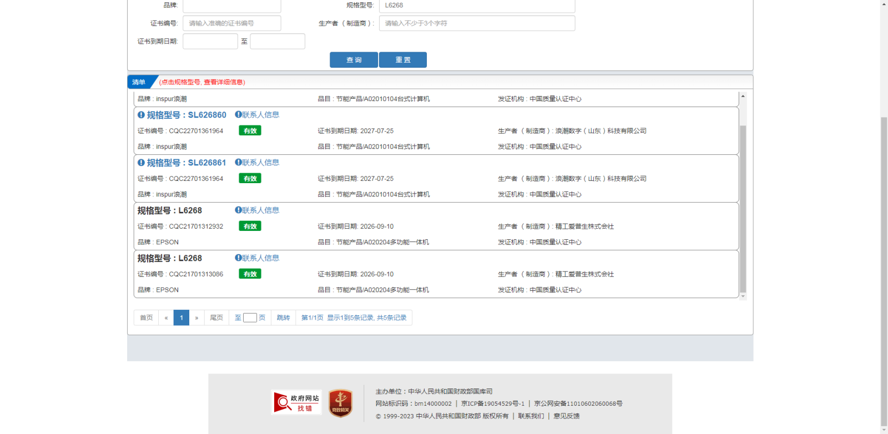Viewport: 888px width, 434px height.
Task: Click 有效 badge for CQC21701312932
Action: (x=250, y=226)
